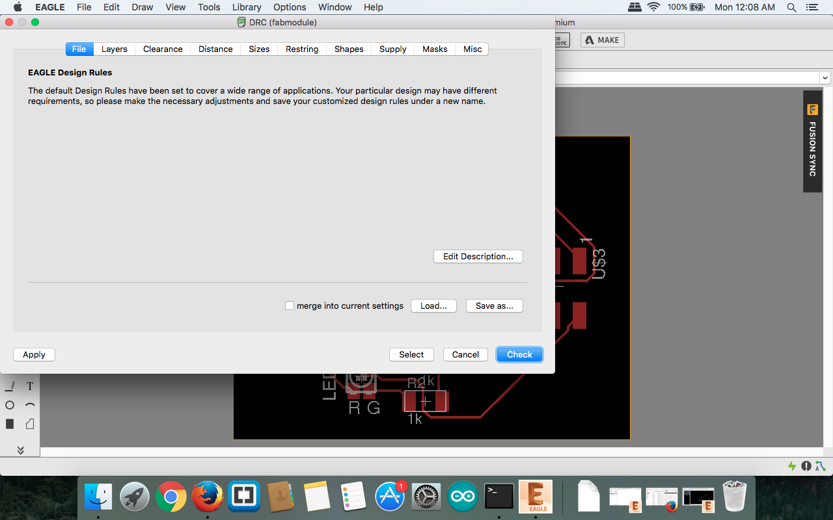Select the Line draw tool in EAGLE toolbar

point(10,386)
